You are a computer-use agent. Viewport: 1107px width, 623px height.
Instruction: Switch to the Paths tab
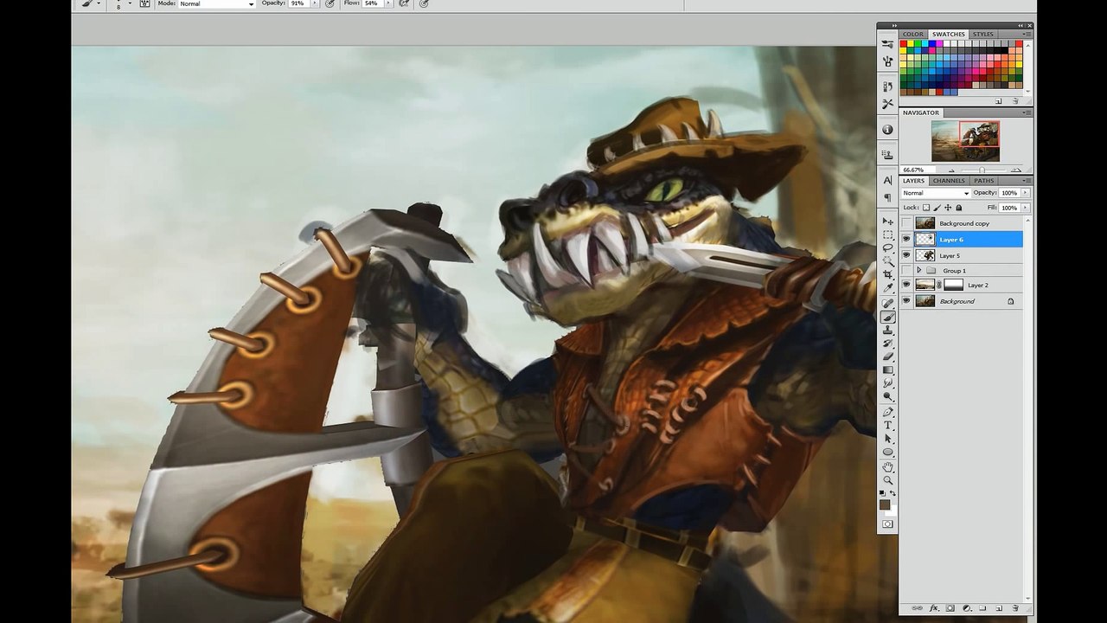tap(983, 181)
